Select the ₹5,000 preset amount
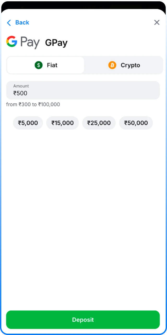Screen dimensions: 167x335 click(28, 123)
